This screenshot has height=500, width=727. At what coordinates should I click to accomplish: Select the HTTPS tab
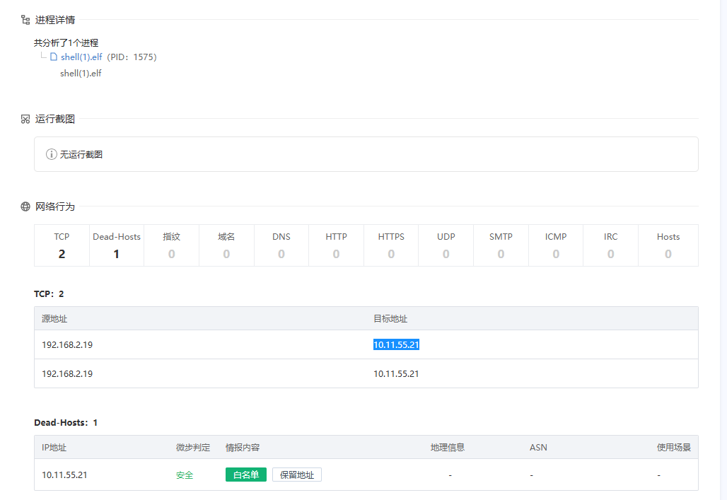391,245
